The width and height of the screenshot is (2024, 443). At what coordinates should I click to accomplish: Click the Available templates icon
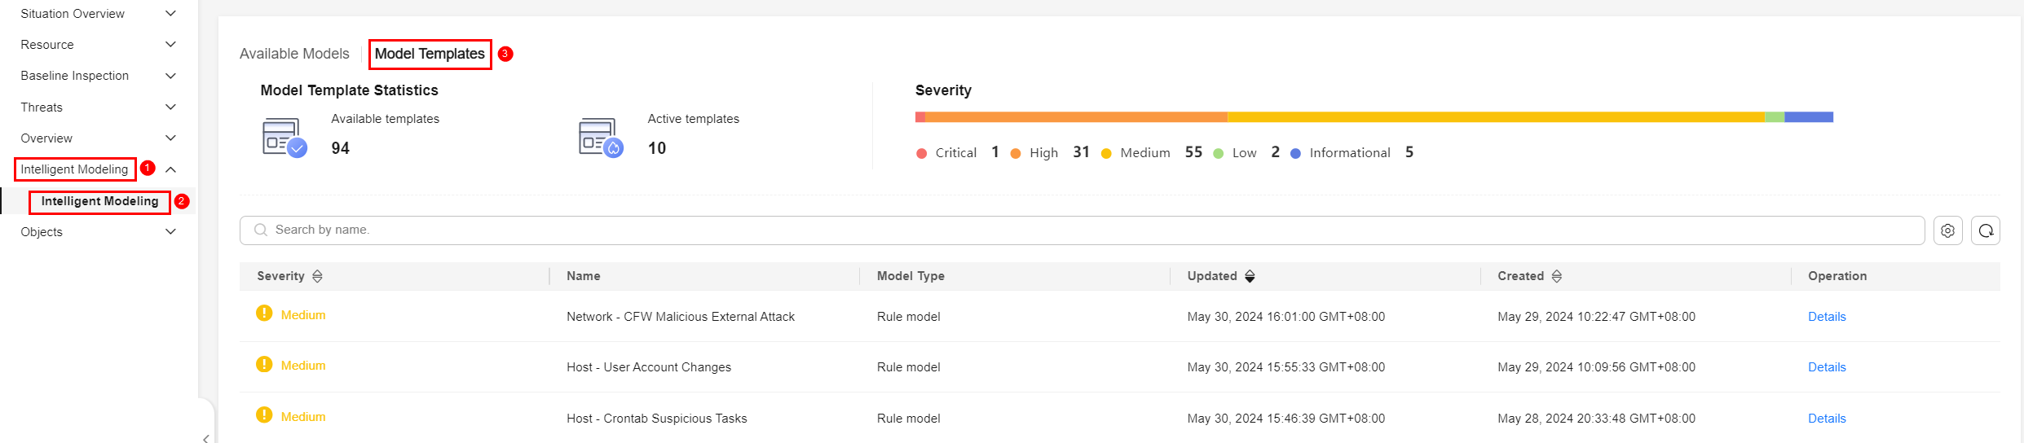click(284, 138)
